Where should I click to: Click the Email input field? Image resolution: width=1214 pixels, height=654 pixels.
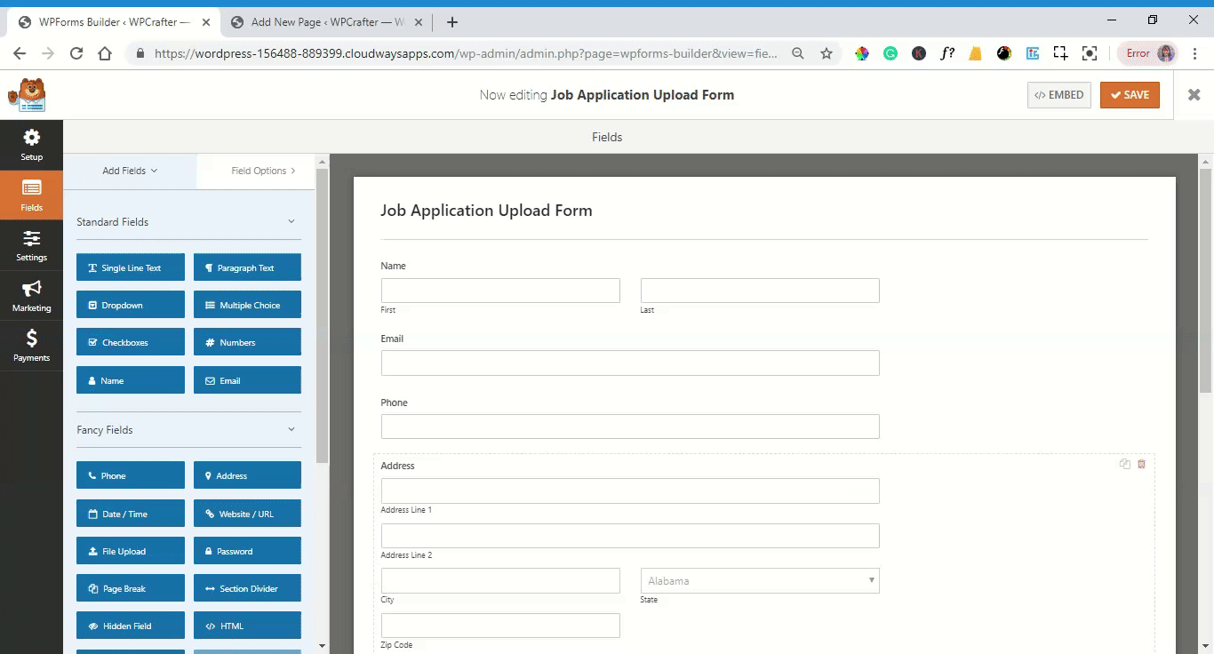click(630, 363)
